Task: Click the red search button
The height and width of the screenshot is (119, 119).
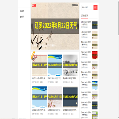Action: click(x=96, y=7)
